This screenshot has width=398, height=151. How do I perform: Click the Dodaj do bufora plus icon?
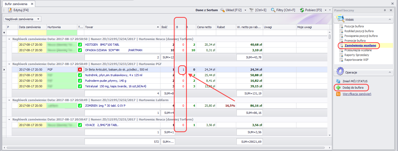[338, 88]
